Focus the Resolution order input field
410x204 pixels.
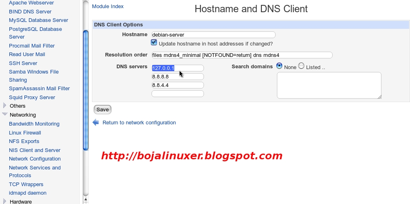(x=242, y=55)
